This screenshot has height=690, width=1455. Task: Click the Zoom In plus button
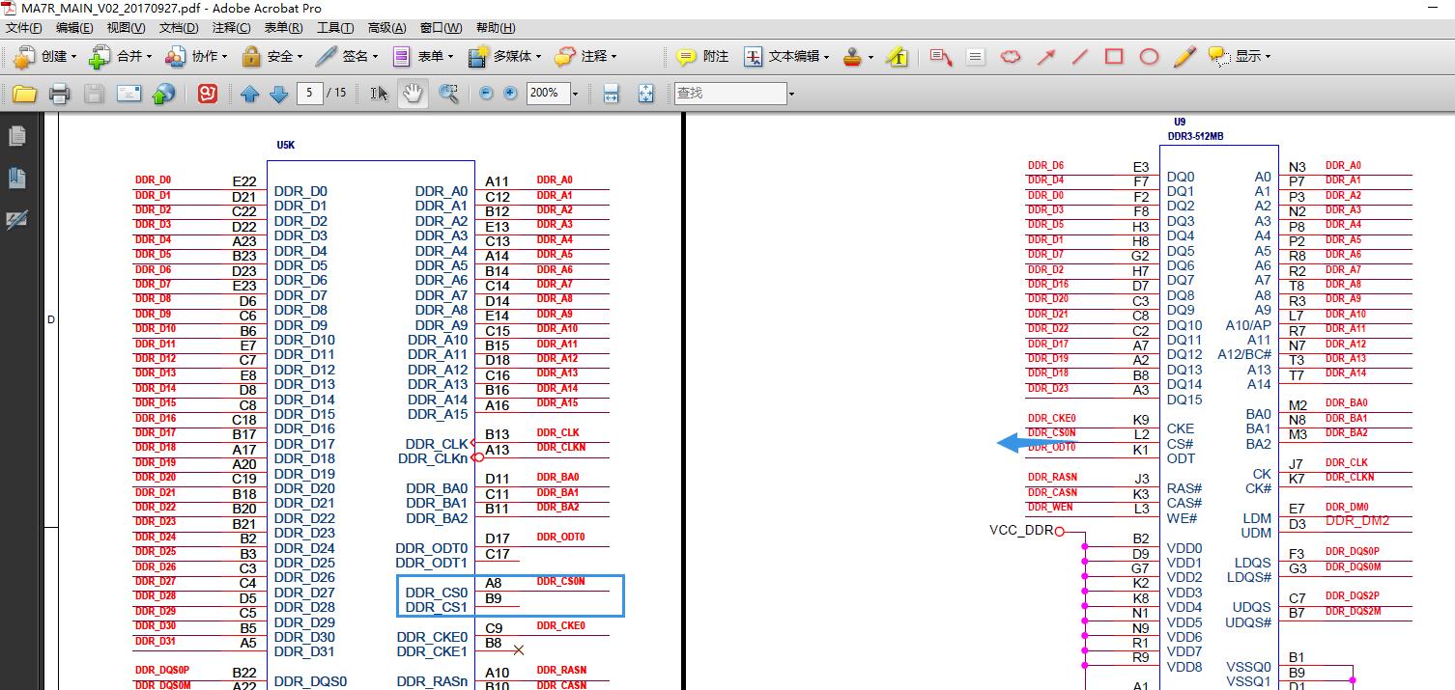[x=510, y=94]
